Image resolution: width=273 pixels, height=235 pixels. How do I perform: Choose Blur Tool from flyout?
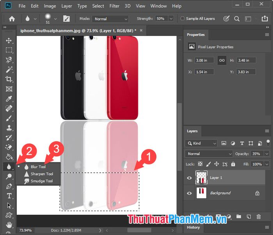[38, 167]
